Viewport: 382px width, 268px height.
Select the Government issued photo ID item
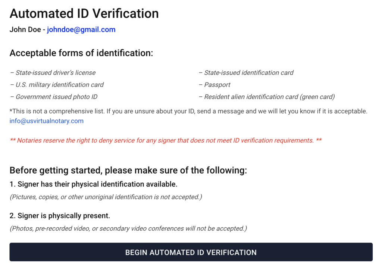pos(56,97)
